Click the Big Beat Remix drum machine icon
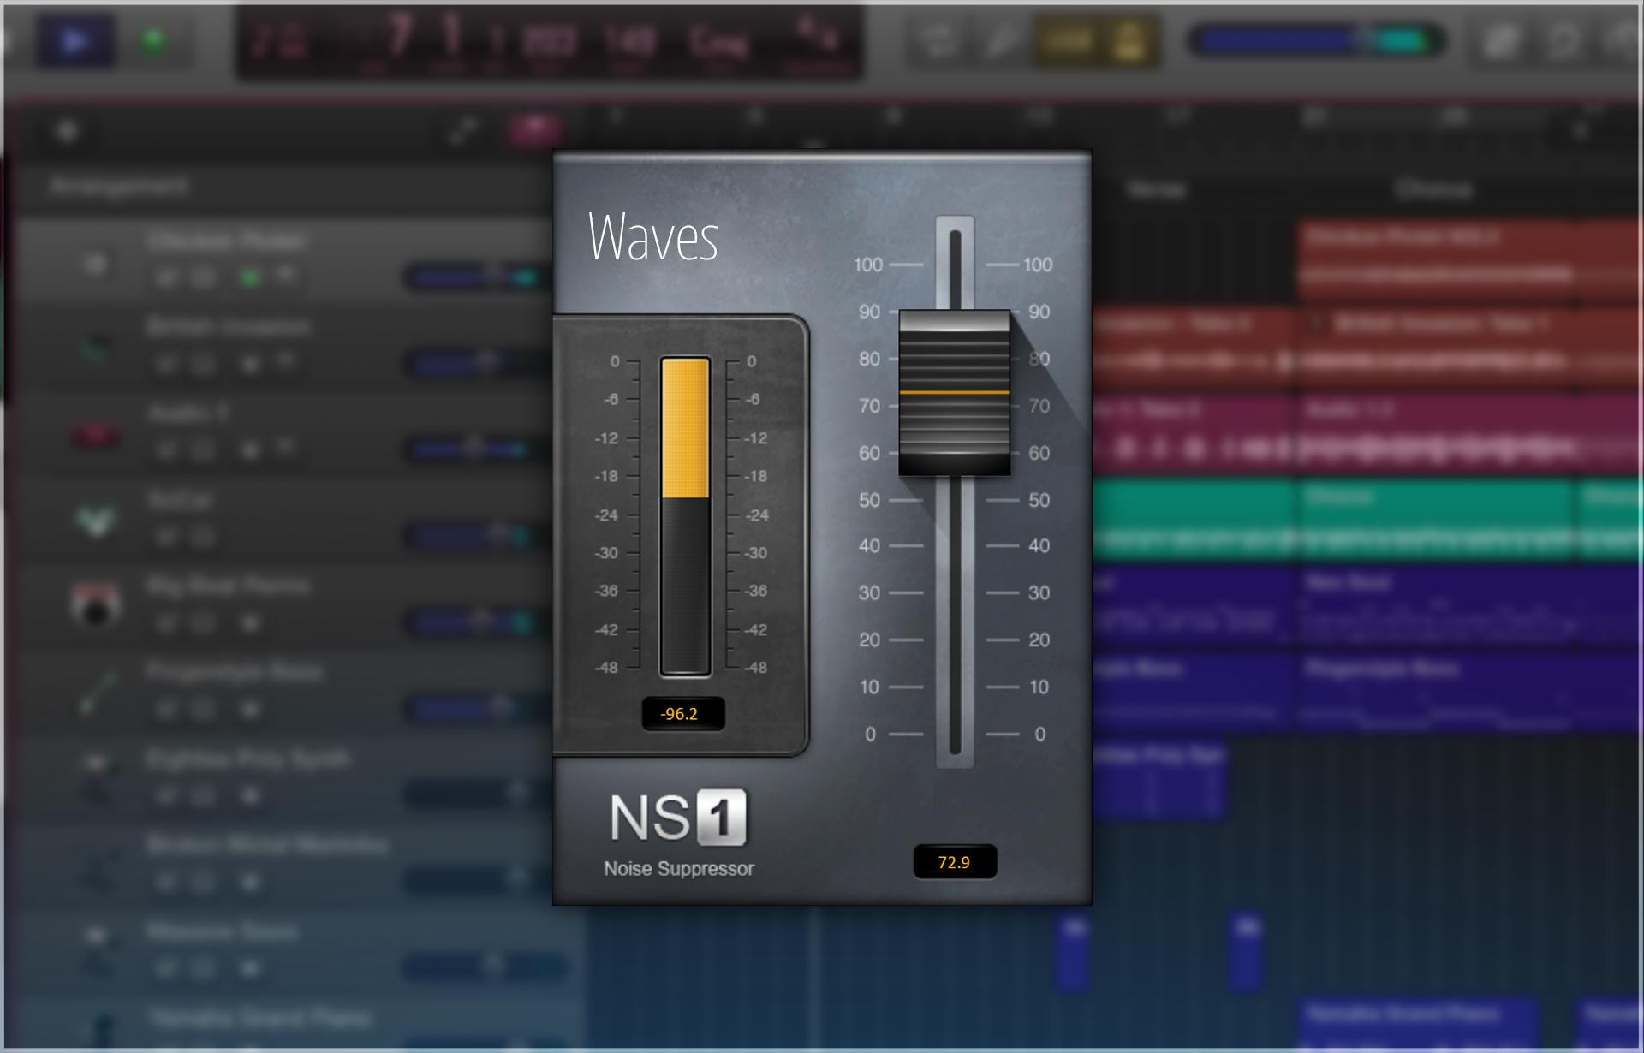The height and width of the screenshot is (1053, 1644). tap(95, 604)
